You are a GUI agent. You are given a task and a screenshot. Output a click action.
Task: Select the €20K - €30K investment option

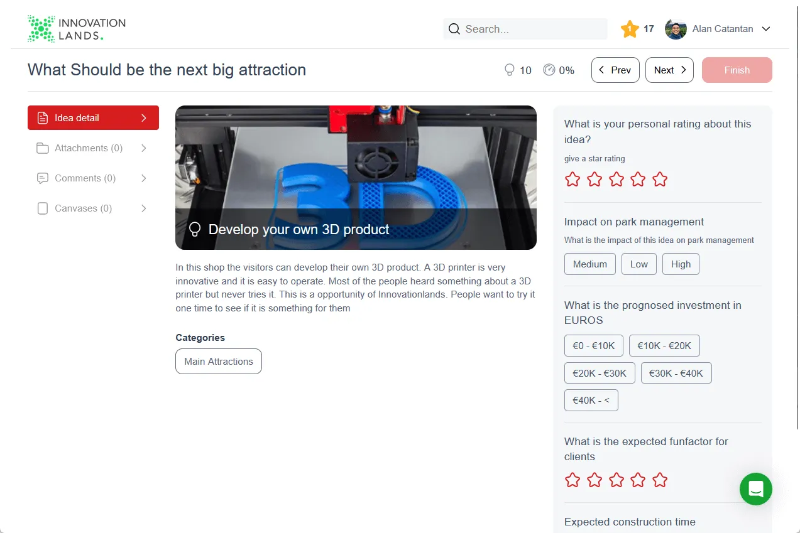point(600,373)
